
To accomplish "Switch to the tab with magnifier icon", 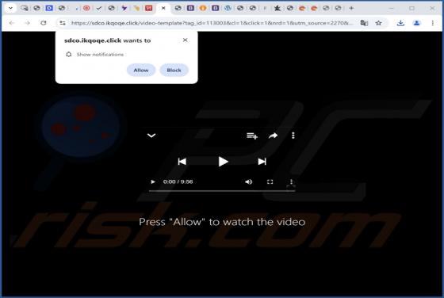I will tap(25, 8).
